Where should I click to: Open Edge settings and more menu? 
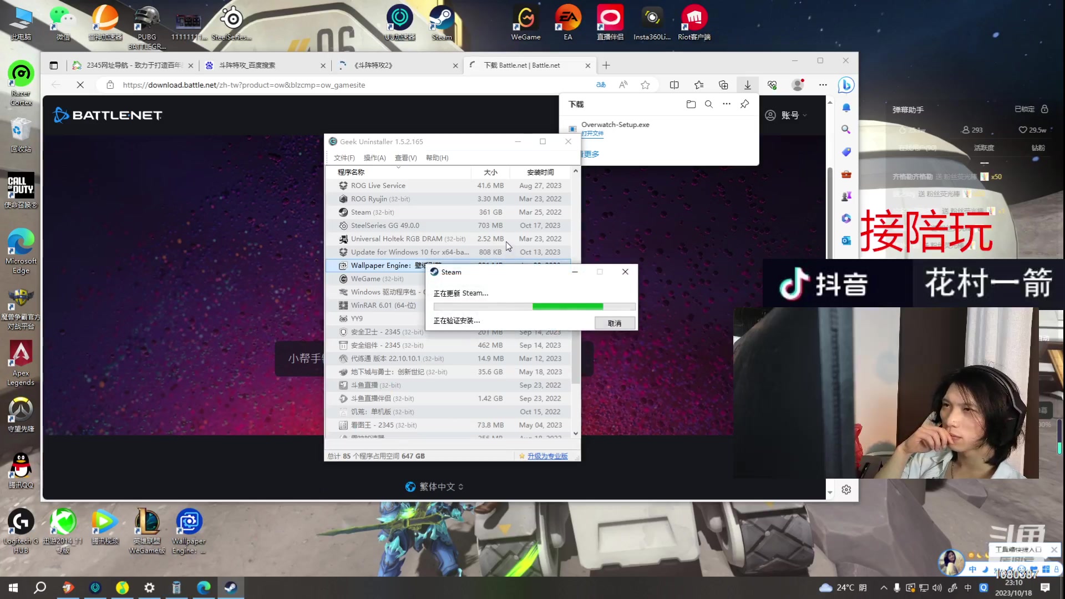click(823, 85)
